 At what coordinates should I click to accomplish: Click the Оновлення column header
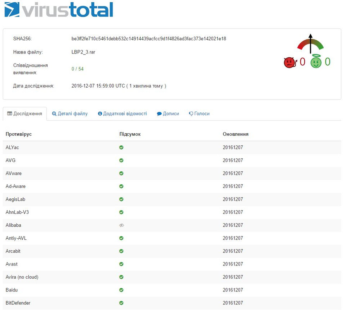236,134
